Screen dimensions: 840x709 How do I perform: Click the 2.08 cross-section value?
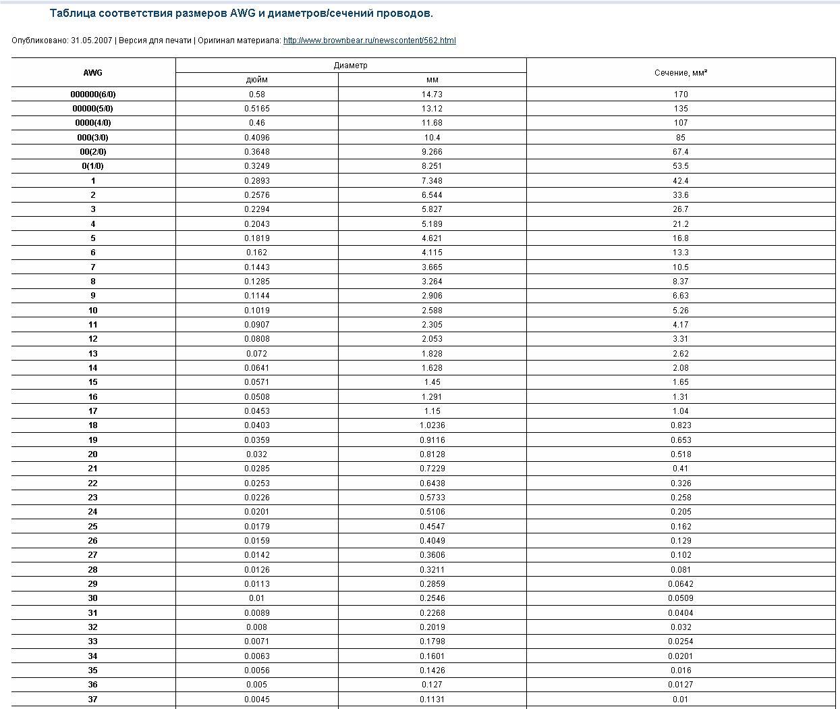coord(681,368)
